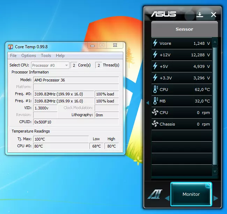Click the Freq. #1 100% load value

coord(107,101)
